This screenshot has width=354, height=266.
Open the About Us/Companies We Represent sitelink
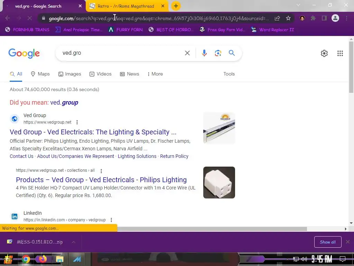75,156
